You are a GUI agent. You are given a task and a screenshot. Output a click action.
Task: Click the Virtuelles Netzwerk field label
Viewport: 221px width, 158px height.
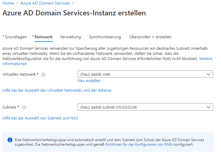pos(19,74)
